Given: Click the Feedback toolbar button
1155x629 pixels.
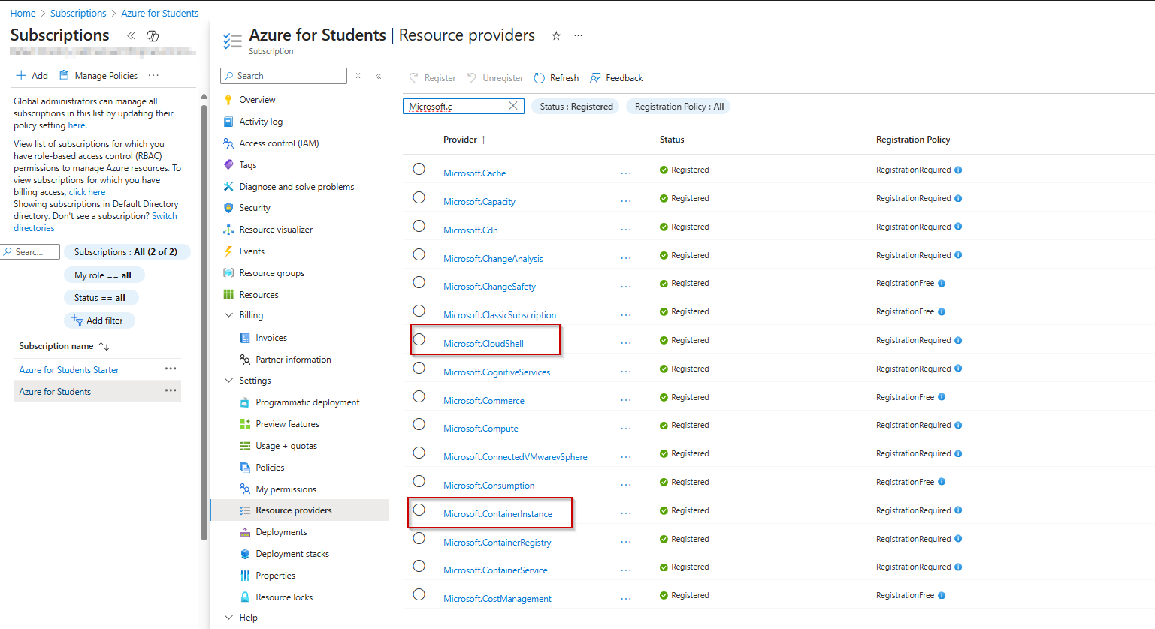Looking at the screenshot, I should (616, 78).
